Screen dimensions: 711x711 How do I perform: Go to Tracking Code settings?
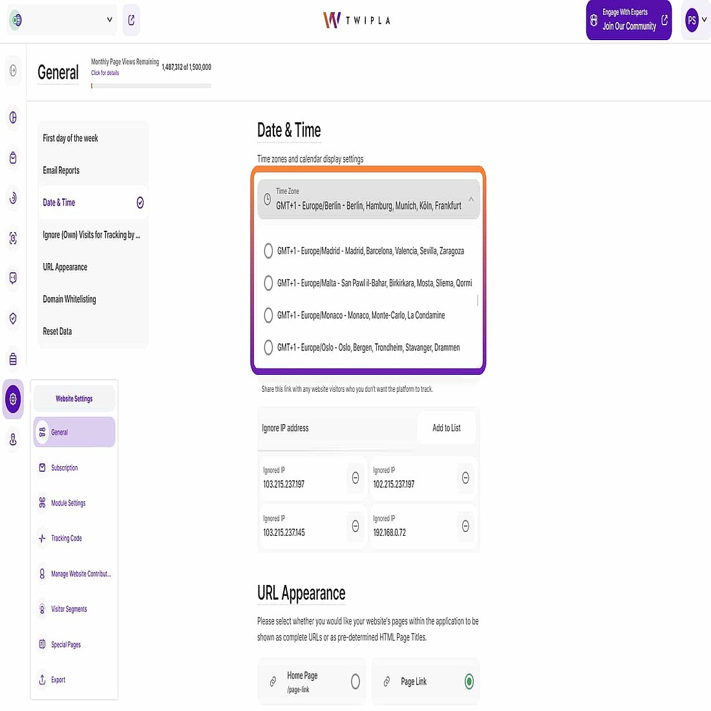[66, 538]
